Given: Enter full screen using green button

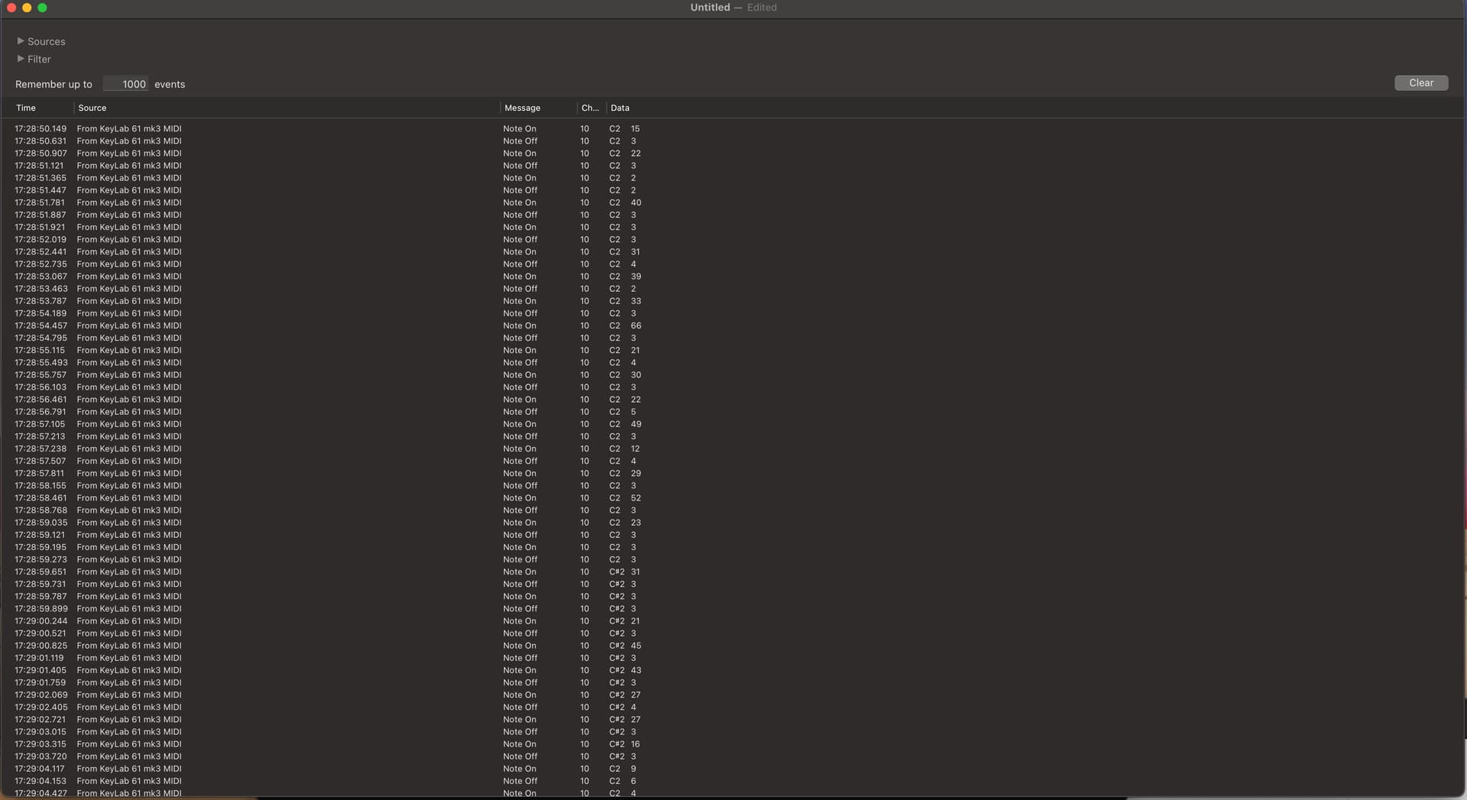Looking at the screenshot, I should click(x=43, y=8).
